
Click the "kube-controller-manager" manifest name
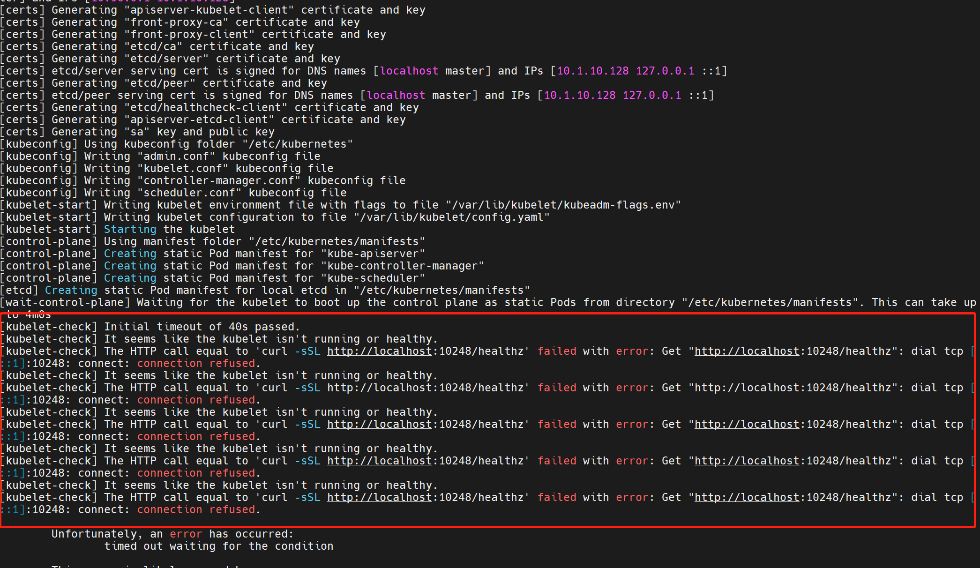tap(403, 266)
